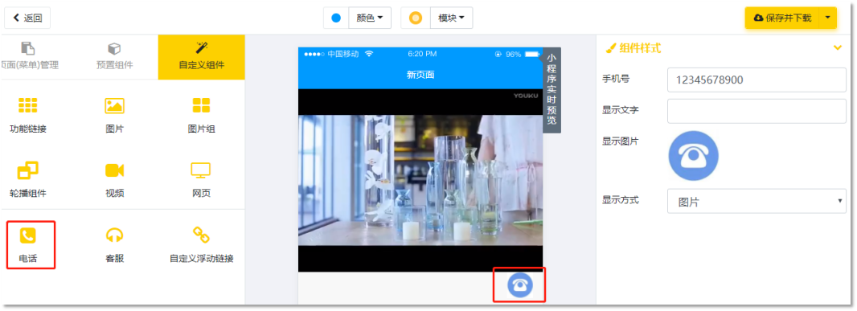Add the 视频 video component
857x311 pixels.
[x=114, y=180]
